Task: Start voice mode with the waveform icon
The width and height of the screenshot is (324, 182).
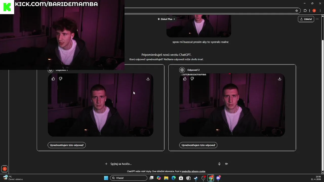Action: pos(227,164)
